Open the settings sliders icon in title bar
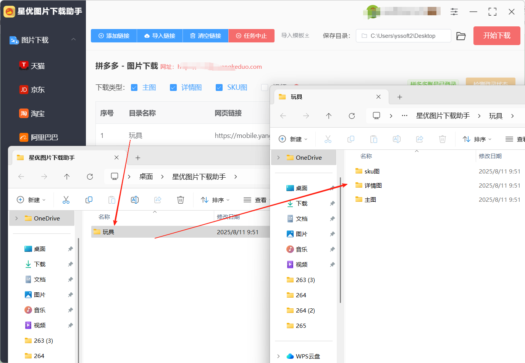This screenshot has height=363, width=525. (454, 12)
